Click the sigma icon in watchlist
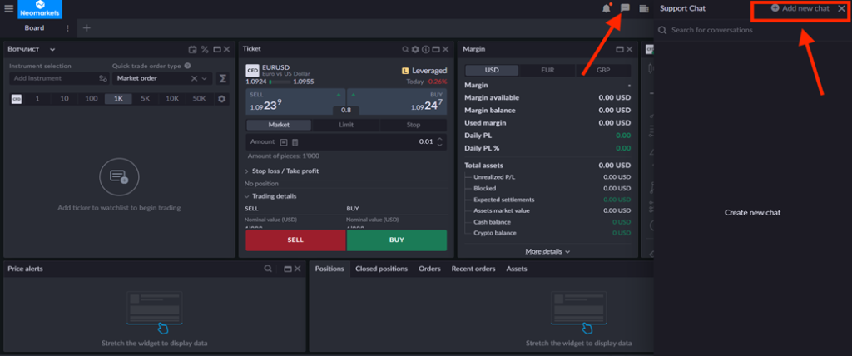 tap(222, 78)
